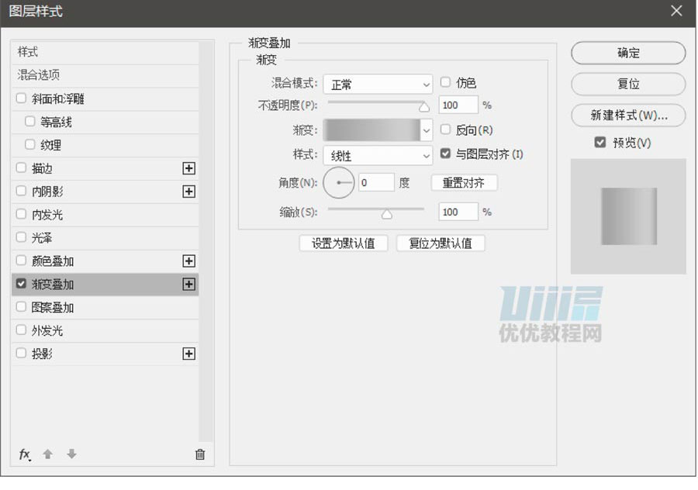
Task: Enable the 颜色叠加 checkbox
Action: point(21,261)
